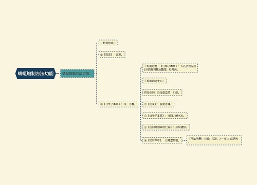Select the ②《日华子本草》壮阳 node

click(165, 116)
